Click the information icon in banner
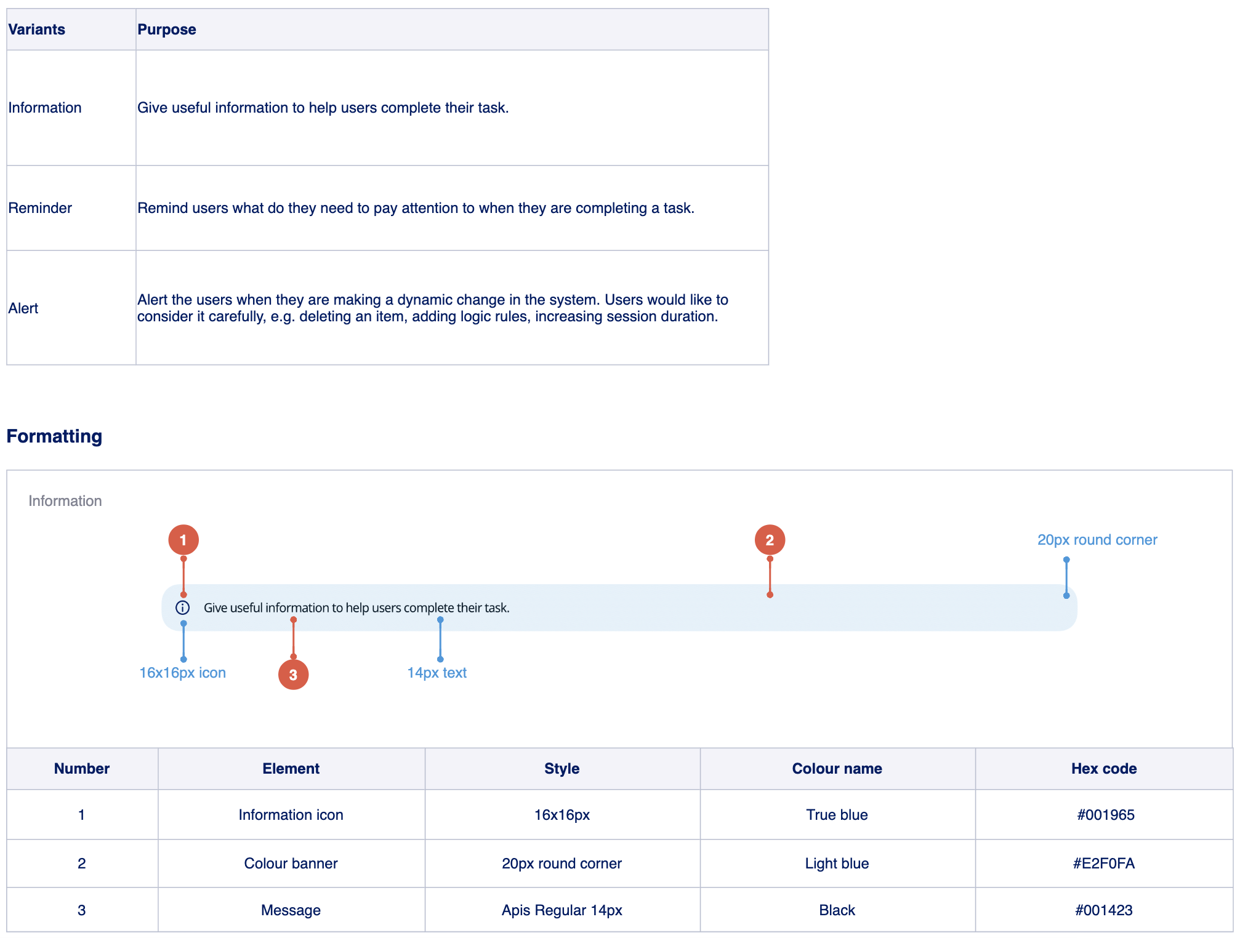This screenshot has height=938, width=1240. (x=182, y=607)
